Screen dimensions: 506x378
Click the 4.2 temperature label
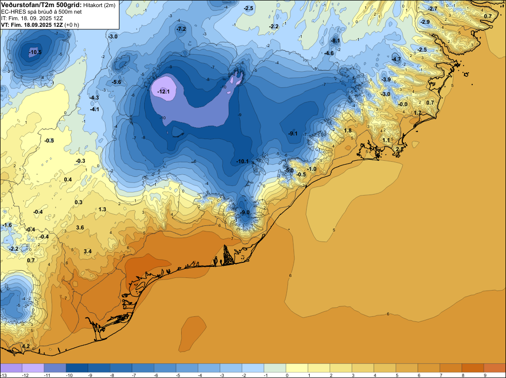pos(25,347)
